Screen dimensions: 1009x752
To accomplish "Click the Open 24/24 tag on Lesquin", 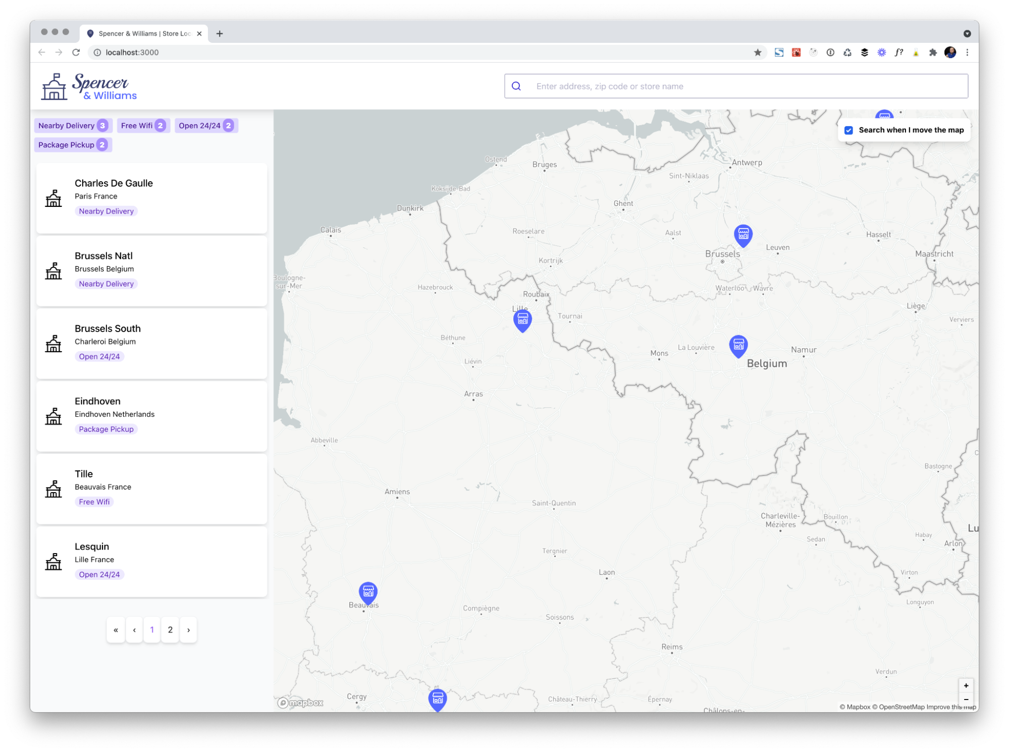I will tap(99, 575).
